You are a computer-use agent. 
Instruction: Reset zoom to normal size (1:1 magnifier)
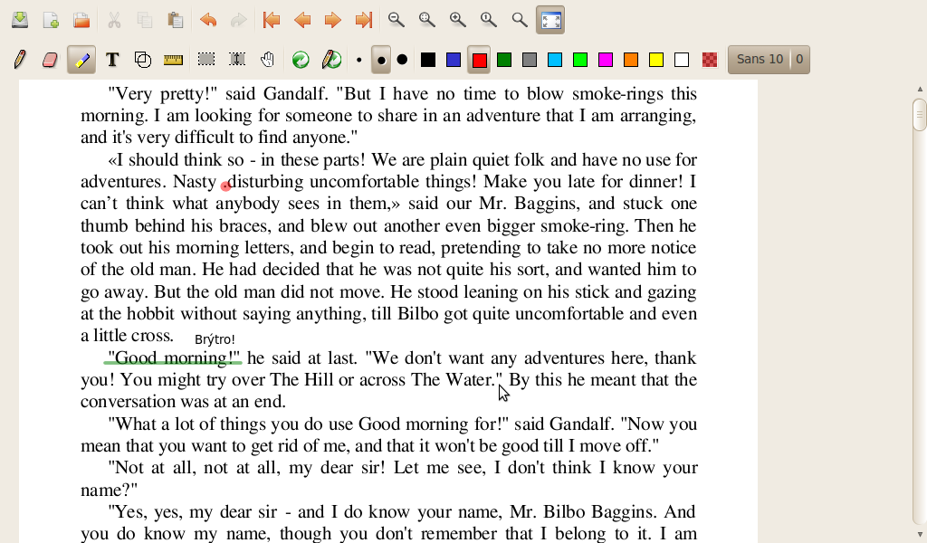pos(488,20)
